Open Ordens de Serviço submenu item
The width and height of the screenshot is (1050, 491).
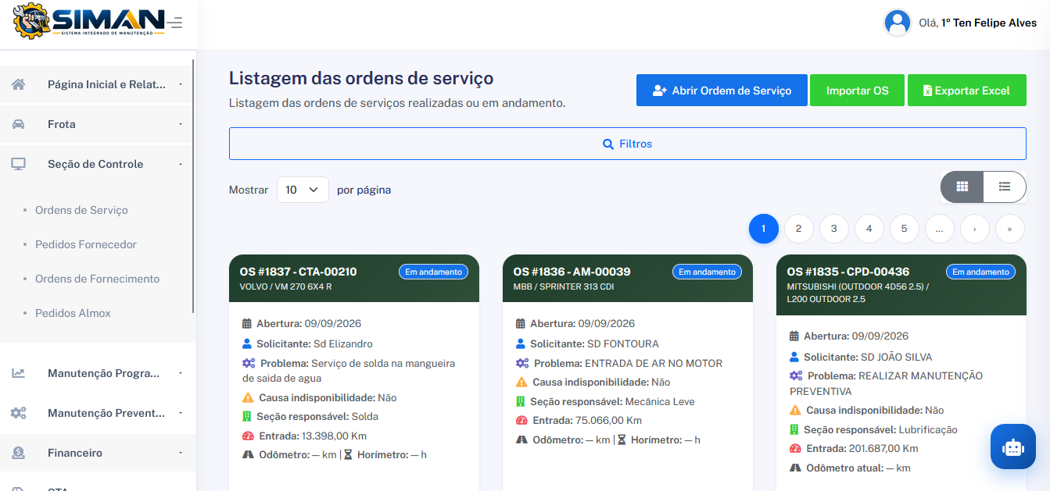click(x=81, y=210)
